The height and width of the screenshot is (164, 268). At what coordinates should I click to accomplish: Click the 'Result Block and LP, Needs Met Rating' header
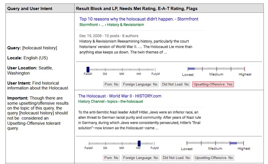pyautogui.click(x=137, y=8)
